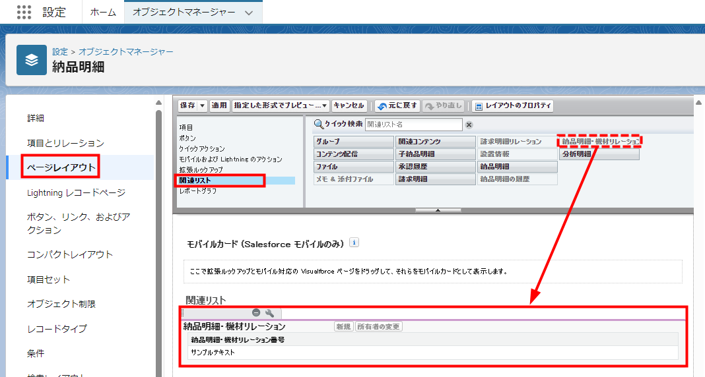This screenshot has height=377, width=705.
Task: Switch to the ホーム tab
Action: pos(103,13)
